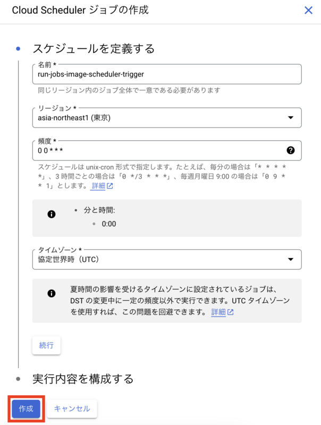Click the blue bullet for スケジュールを定義する step
This screenshot has height=425, width=321.
[x=19, y=49]
